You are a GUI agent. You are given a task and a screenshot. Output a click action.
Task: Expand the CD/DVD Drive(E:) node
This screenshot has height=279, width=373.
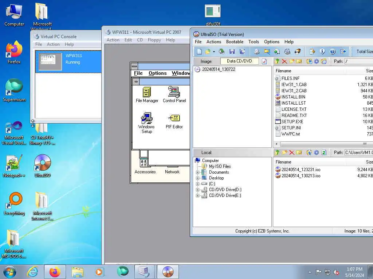[x=197, y=195]
